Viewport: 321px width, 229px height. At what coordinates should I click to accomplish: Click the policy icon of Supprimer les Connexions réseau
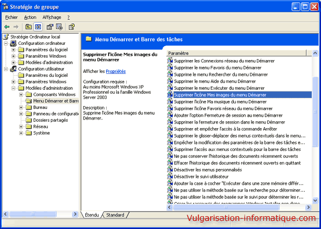point(170,61)
